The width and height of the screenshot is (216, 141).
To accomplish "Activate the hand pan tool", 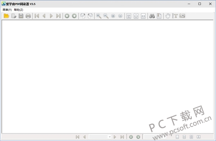I will pyautogui.click(x=168, y=16).
